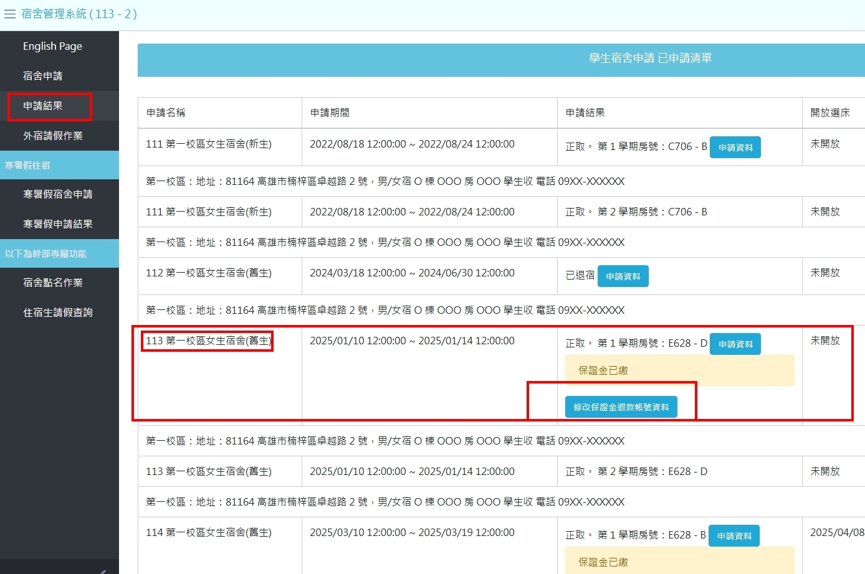Click 申請資料 button for room E628 - D
The height and width of the screenshot is (574, 865).
click(735, 344)
